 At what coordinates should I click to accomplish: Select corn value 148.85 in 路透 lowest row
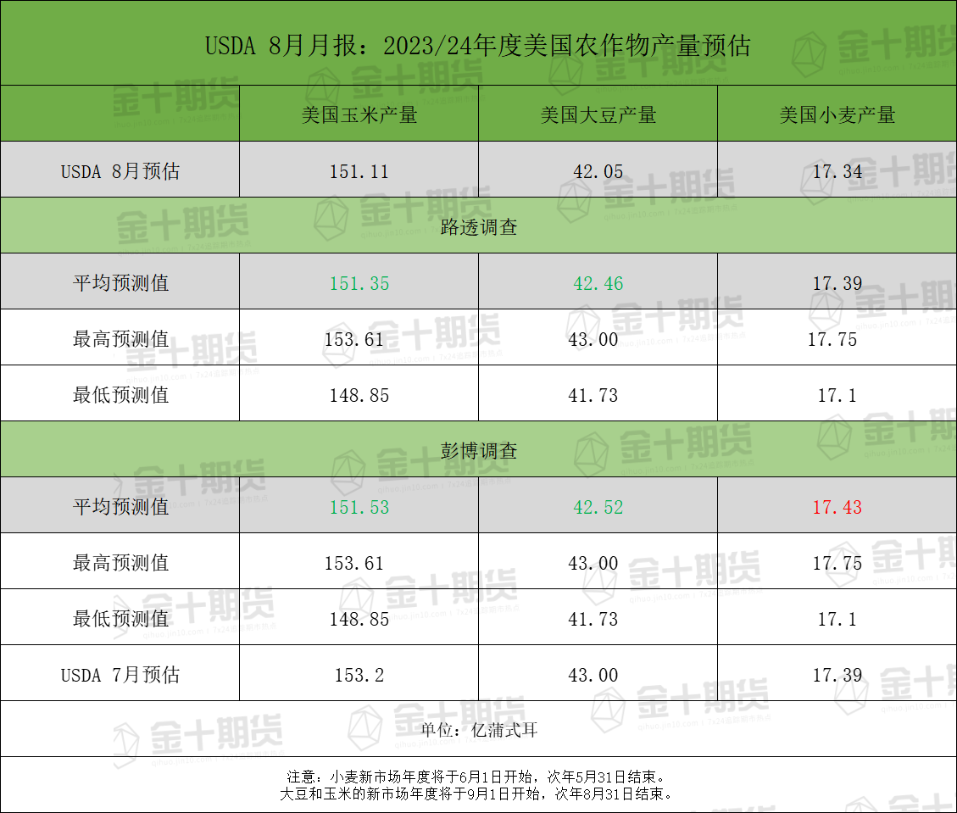(x=359, y=396)
